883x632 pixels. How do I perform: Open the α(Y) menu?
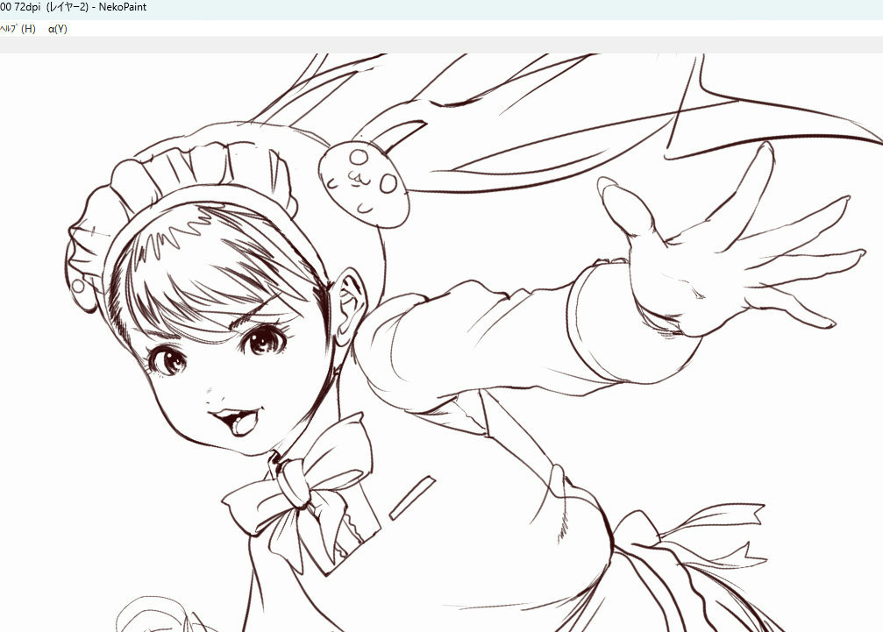click(58, 29)
